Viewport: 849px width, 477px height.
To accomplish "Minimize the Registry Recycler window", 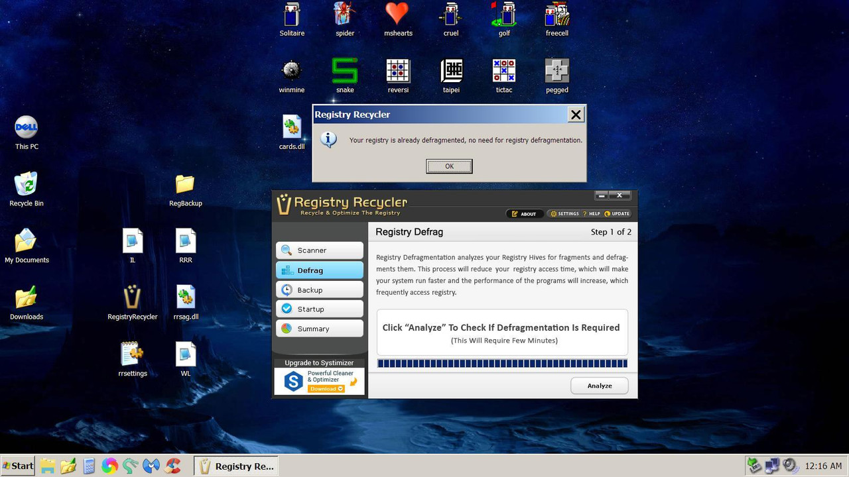I will click(602, 195).
